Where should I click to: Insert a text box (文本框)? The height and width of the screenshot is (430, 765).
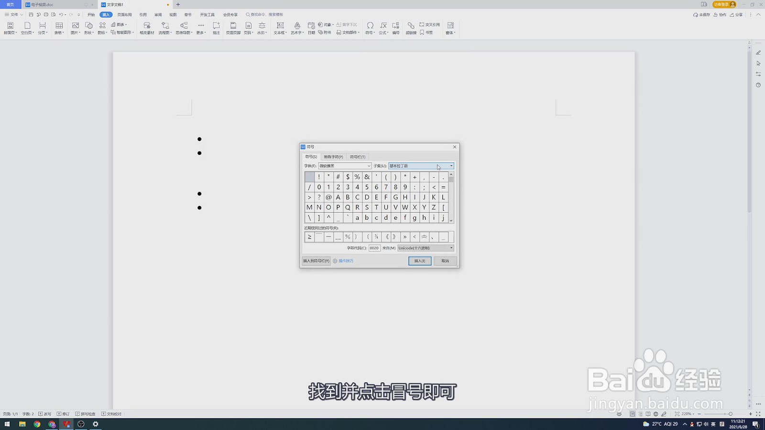tap(280, 28)
